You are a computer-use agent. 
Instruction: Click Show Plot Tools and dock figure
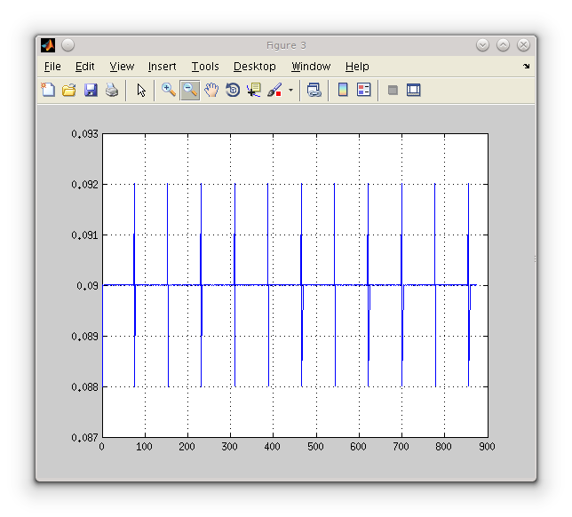[414, 90]
